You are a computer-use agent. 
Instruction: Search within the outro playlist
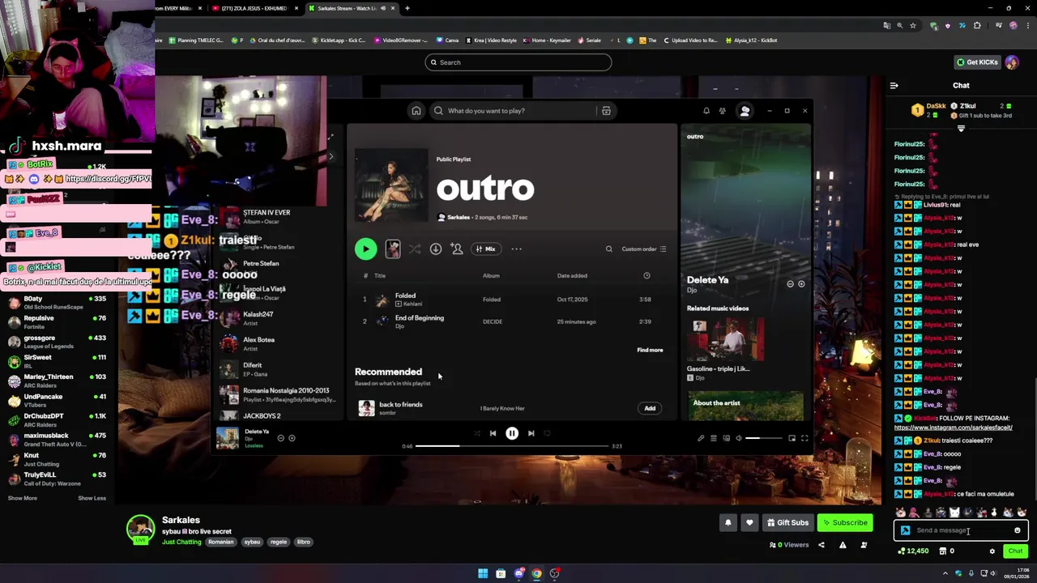coord(609,249)
